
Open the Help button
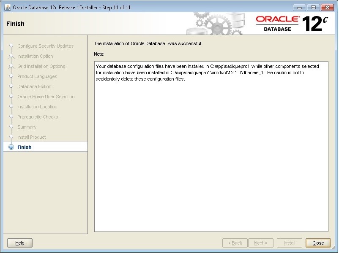(x=20, y=243)
